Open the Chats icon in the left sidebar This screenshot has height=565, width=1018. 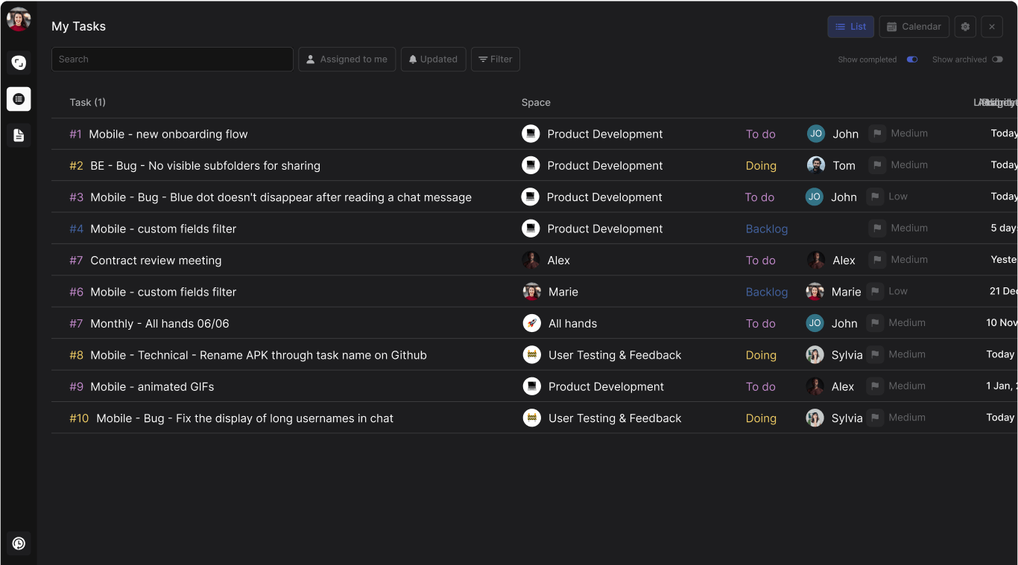[18, 63]
